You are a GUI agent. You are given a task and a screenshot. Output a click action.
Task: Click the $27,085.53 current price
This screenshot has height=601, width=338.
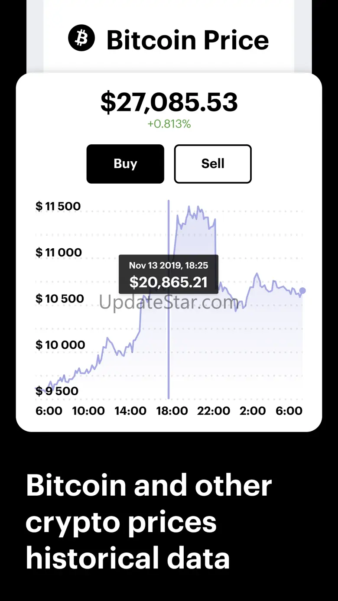pos(169,102)
